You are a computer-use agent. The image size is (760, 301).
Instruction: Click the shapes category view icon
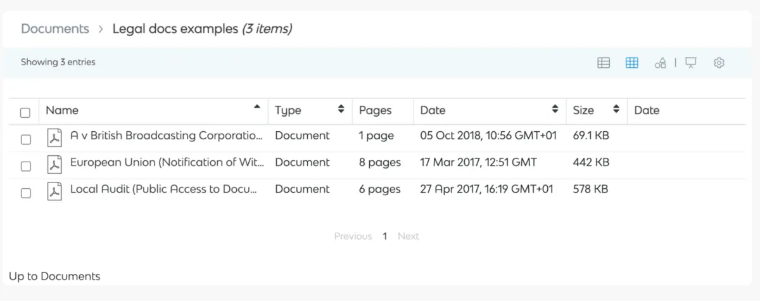(x=661, y=63)
